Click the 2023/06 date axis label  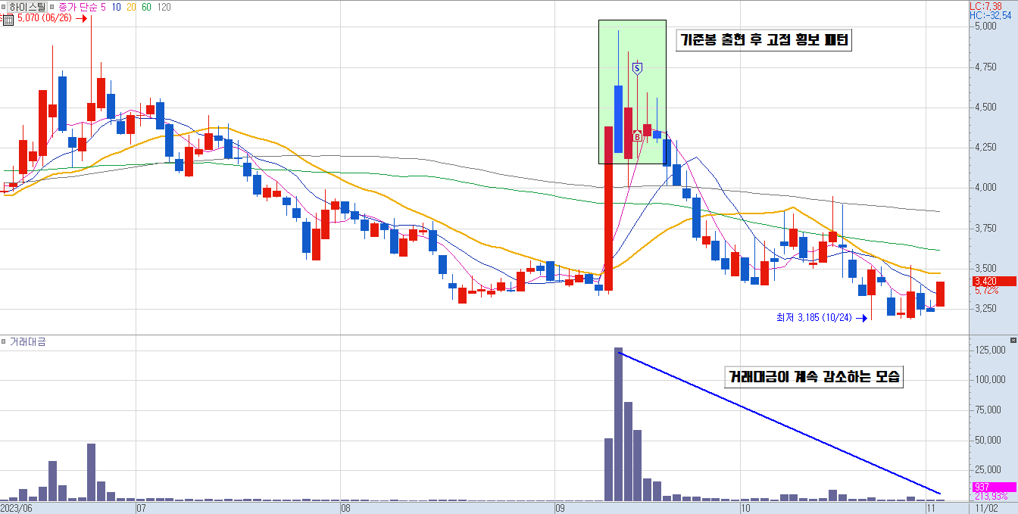[18, 508]
